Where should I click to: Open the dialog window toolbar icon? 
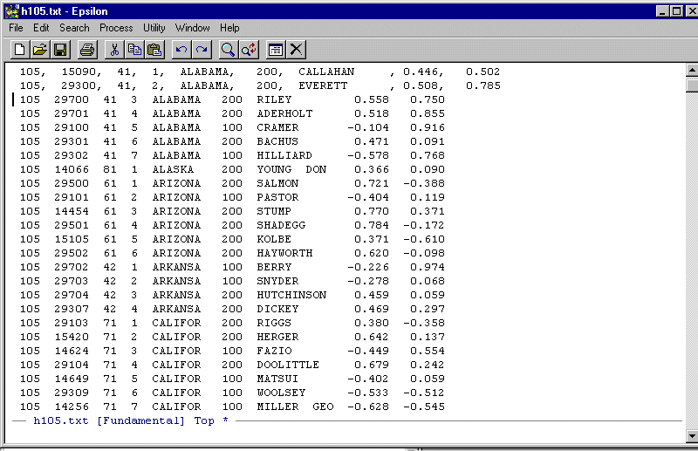coord(276,50)
